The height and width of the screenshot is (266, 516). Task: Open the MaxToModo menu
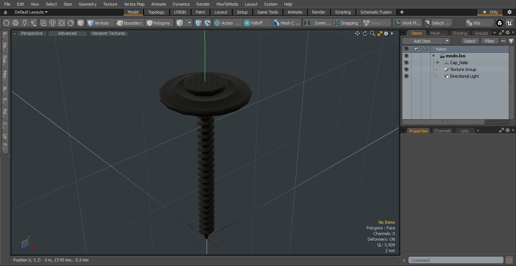pyautogui.click(x=227, y=4)
